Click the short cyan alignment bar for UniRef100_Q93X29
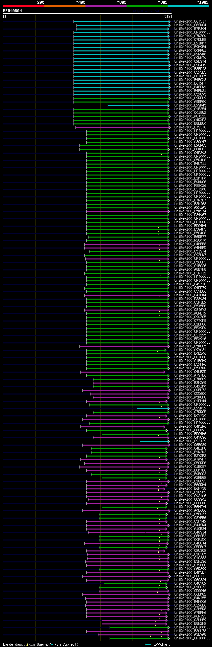This screenshot has height=647, width=212. (155, 441)
